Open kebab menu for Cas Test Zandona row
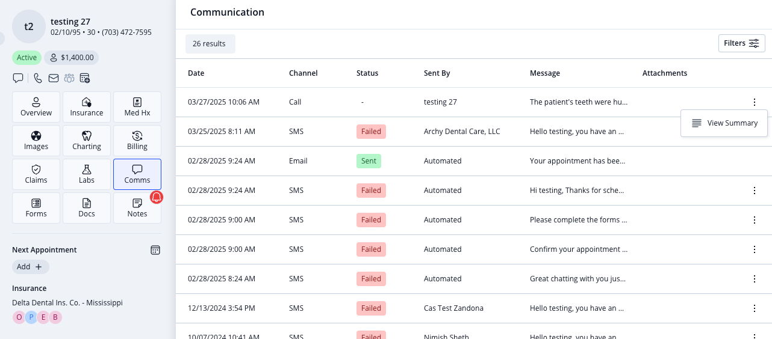 [755, 308]
